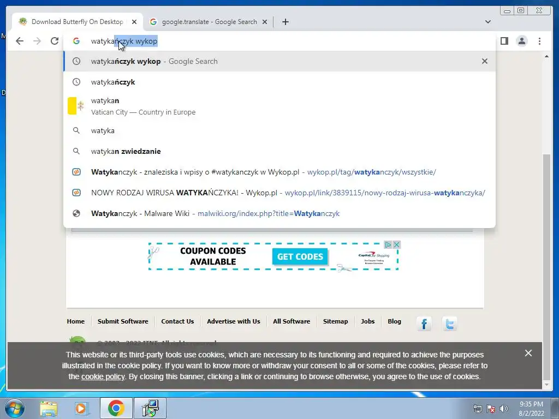Open the Windows Start menu

[14, 408]
